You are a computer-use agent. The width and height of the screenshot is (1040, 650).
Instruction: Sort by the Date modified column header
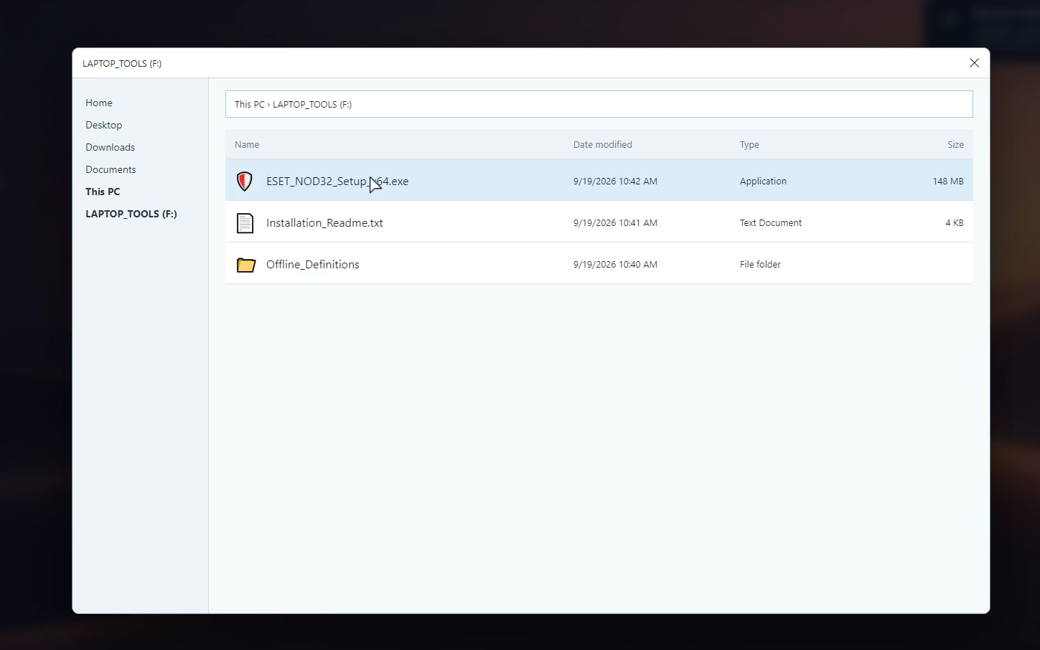tap(602, 144)
